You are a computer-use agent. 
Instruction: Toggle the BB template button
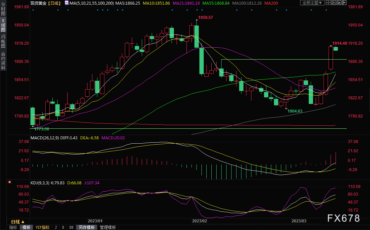pyautogui.click(x=71, y=227)
